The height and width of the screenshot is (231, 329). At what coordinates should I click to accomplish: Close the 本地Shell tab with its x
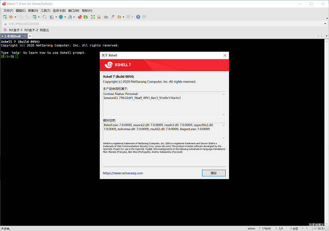tap(25, 36)
